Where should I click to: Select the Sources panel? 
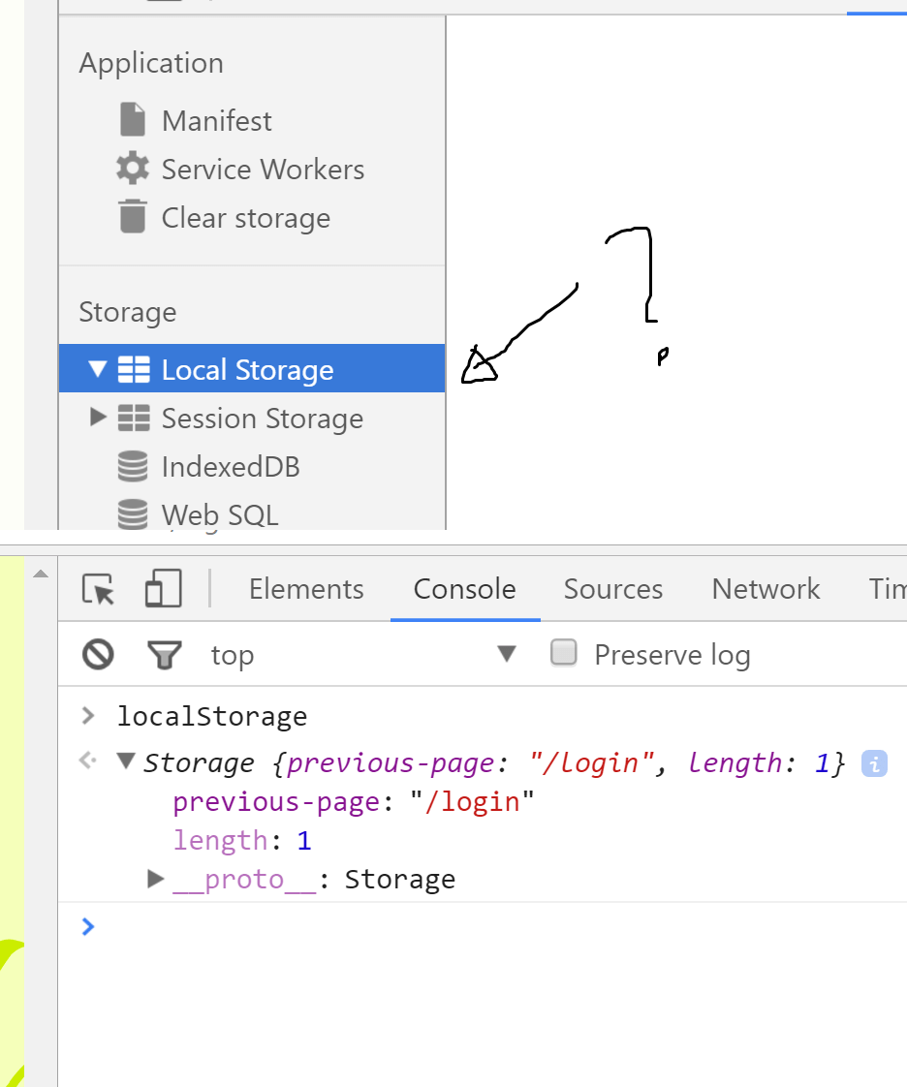(612, 588)
